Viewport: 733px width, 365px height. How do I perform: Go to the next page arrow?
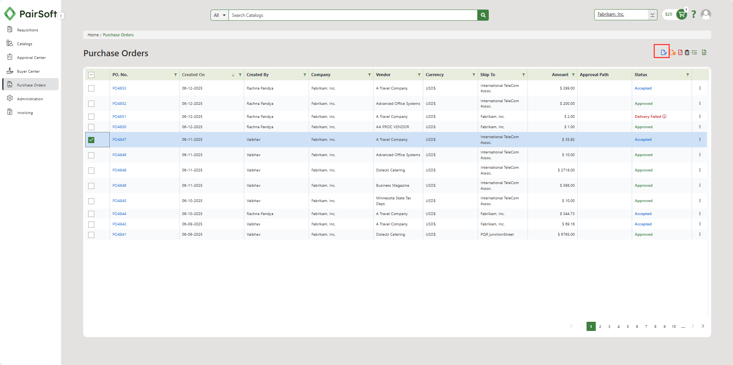pyautogui.click(x=693, y=326)
